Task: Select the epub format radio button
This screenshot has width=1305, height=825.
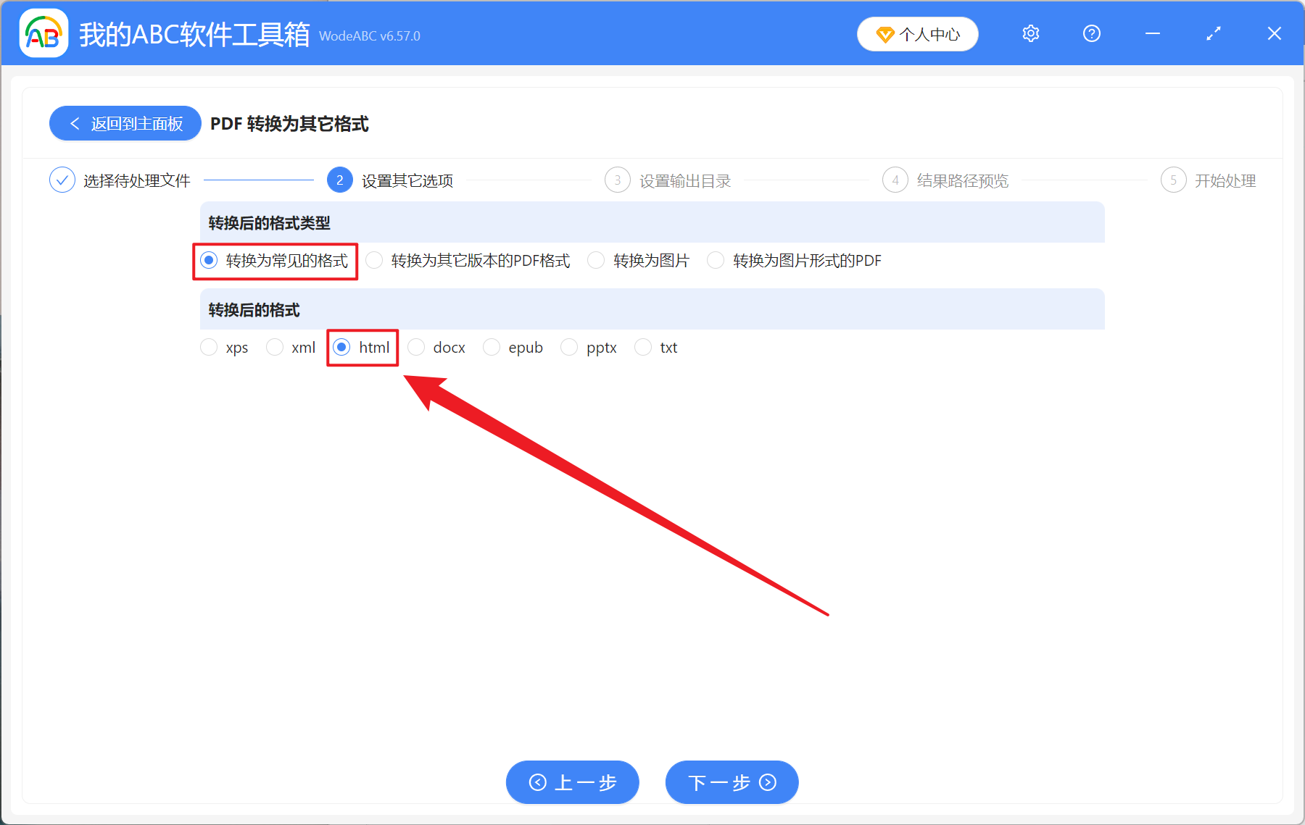Action: point(492,347)
